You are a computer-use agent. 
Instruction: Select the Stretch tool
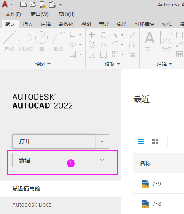point(92,54)
